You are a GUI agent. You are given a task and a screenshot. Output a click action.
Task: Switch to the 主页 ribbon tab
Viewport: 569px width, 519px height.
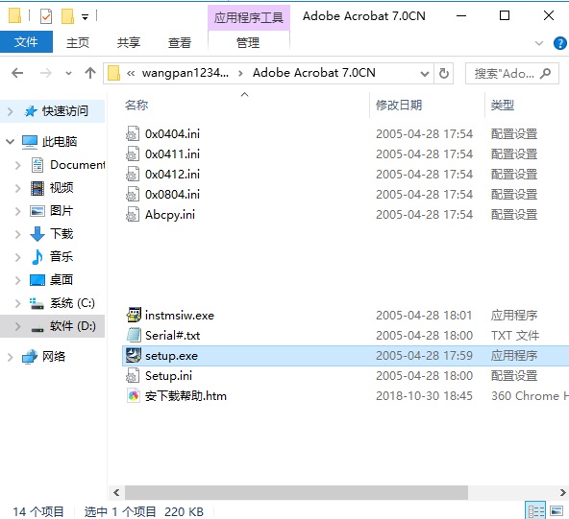click(x=78, y=43)
